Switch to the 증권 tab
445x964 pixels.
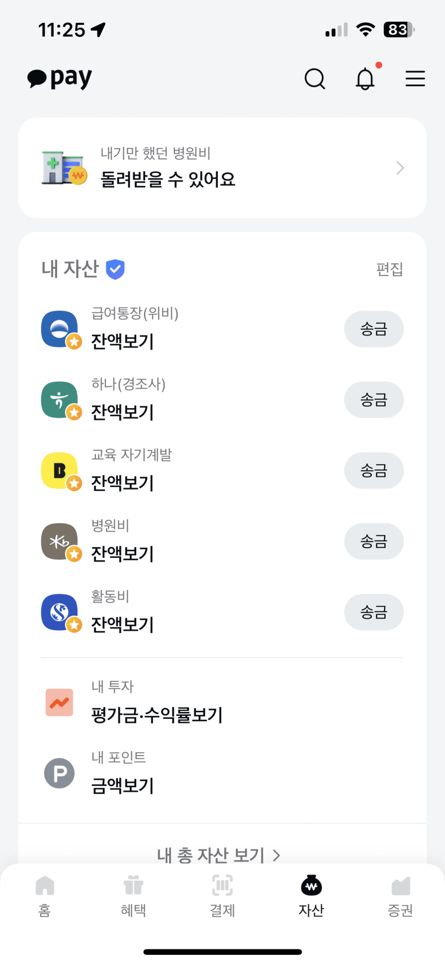coord(400,895)
